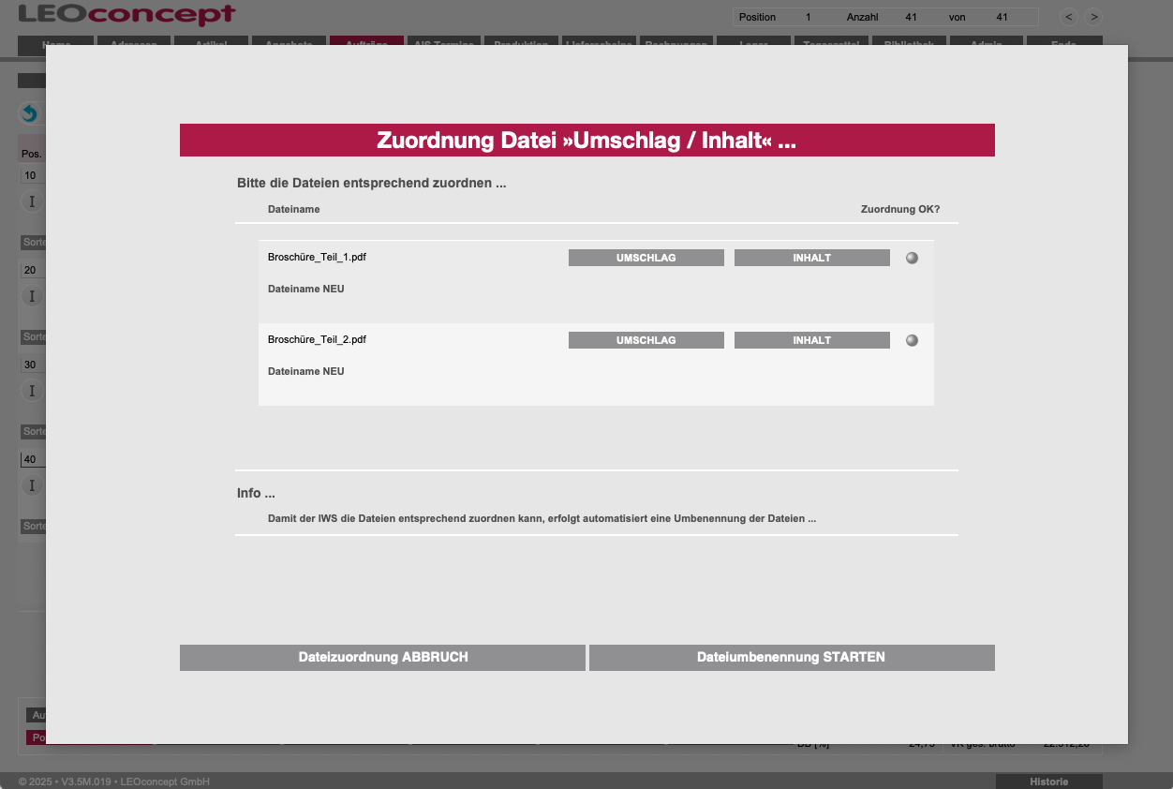The height and width of the screenshot is (789, 1173).
Task: Click the blue back arrow icon
Action: pos(30,113)
